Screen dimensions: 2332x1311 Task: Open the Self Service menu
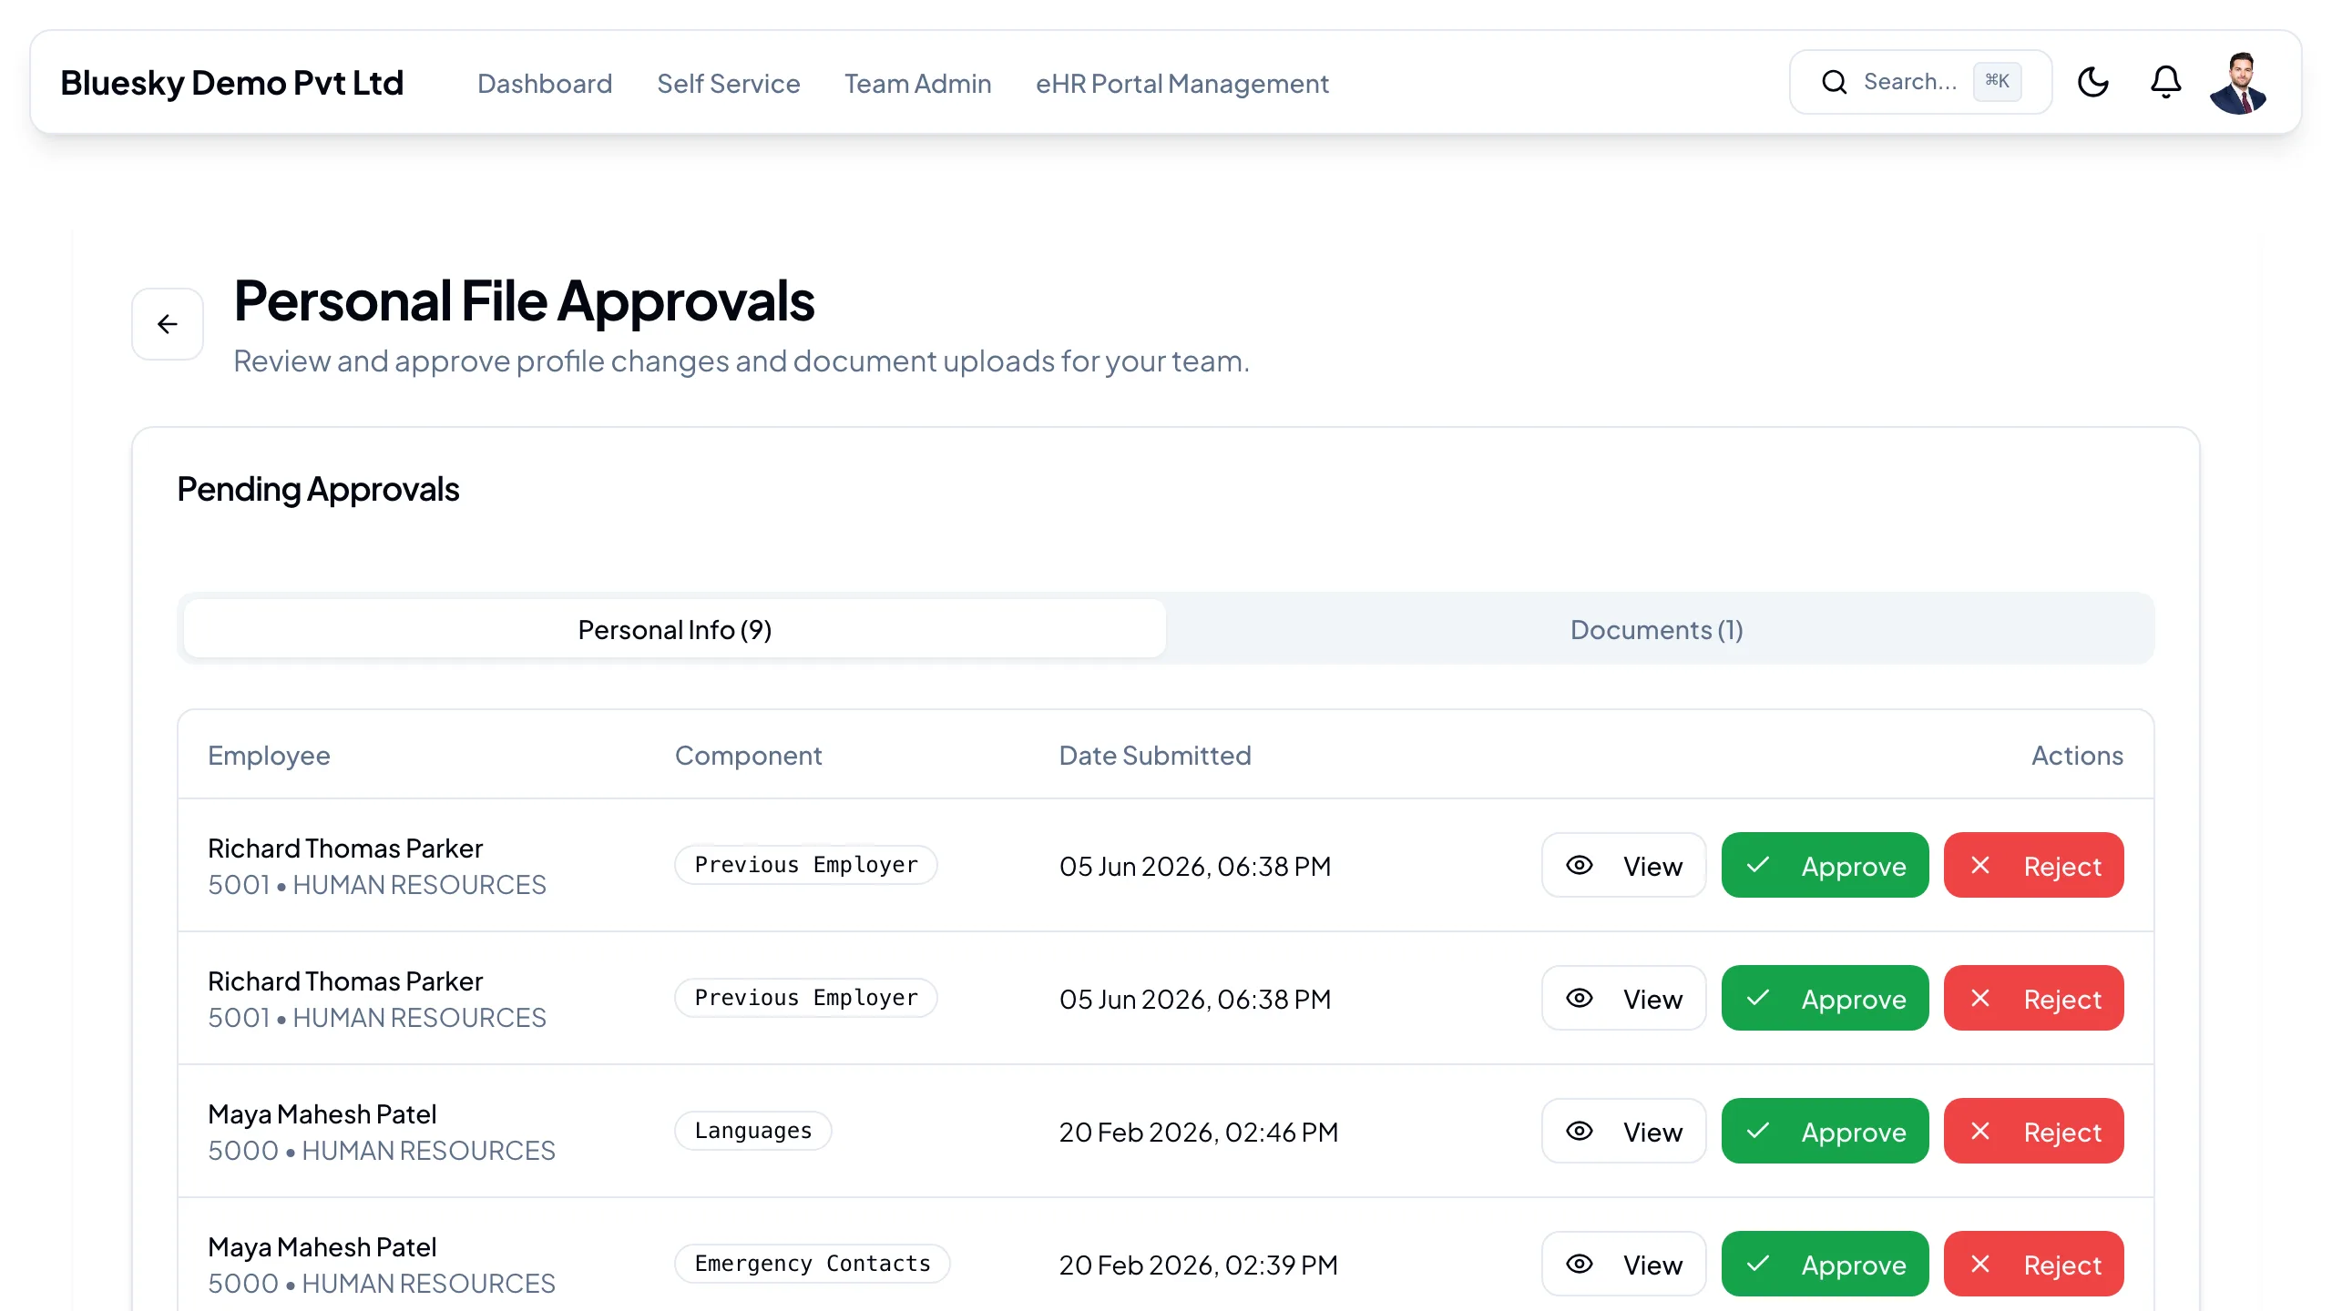coord(729,84)
